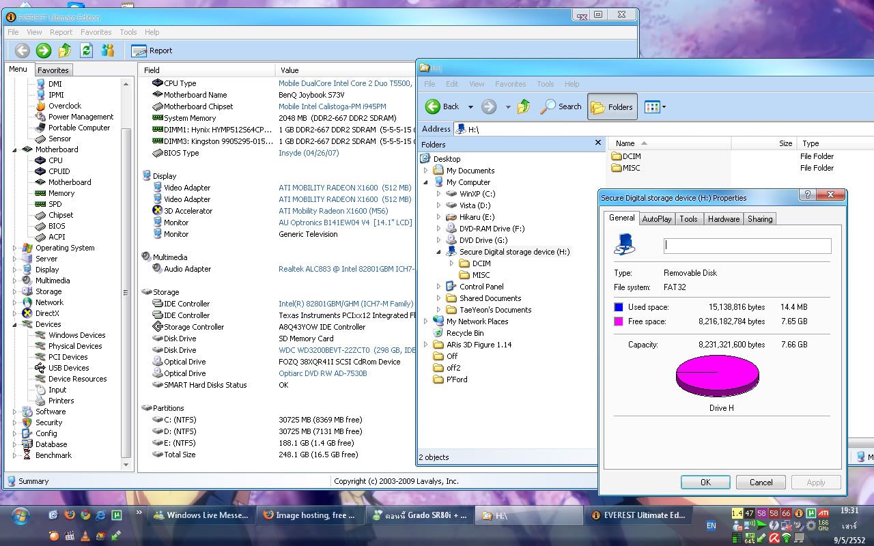Click the blue Used space color swatch

(x=619, y=307)
